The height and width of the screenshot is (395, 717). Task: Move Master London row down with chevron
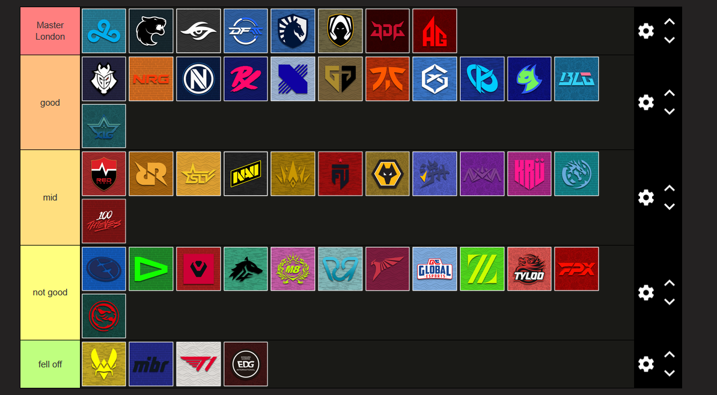[x=670, y=40]
